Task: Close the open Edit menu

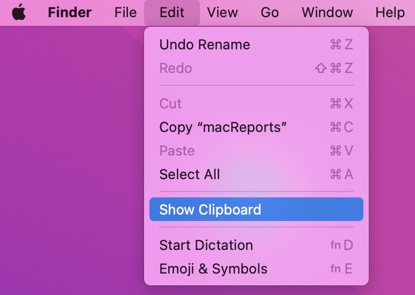Action: (172, 12)
